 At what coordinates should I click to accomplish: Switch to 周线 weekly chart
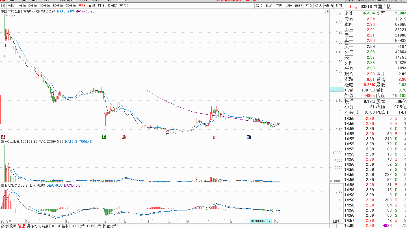[x=92, y=6]
